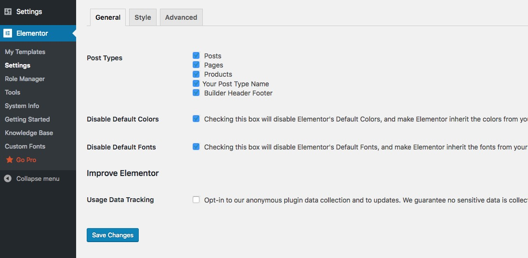Uncheck Builder Header Footer checkbox
528x258 pixels.
point(196,93)
